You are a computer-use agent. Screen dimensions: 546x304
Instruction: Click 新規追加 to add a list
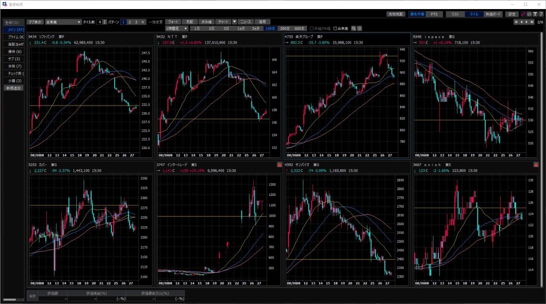click(x=14, y=88)
